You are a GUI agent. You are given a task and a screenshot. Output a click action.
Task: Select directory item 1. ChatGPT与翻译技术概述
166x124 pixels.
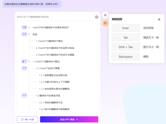(x=49, y=41)
